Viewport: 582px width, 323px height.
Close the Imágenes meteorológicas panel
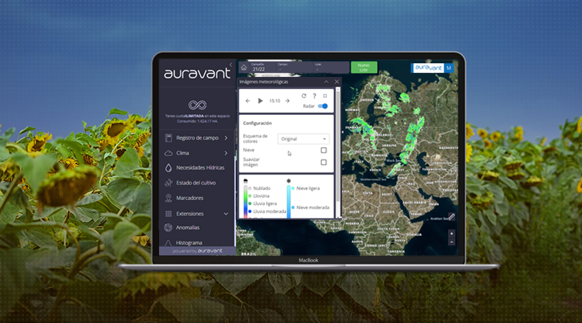pos(337,81)
